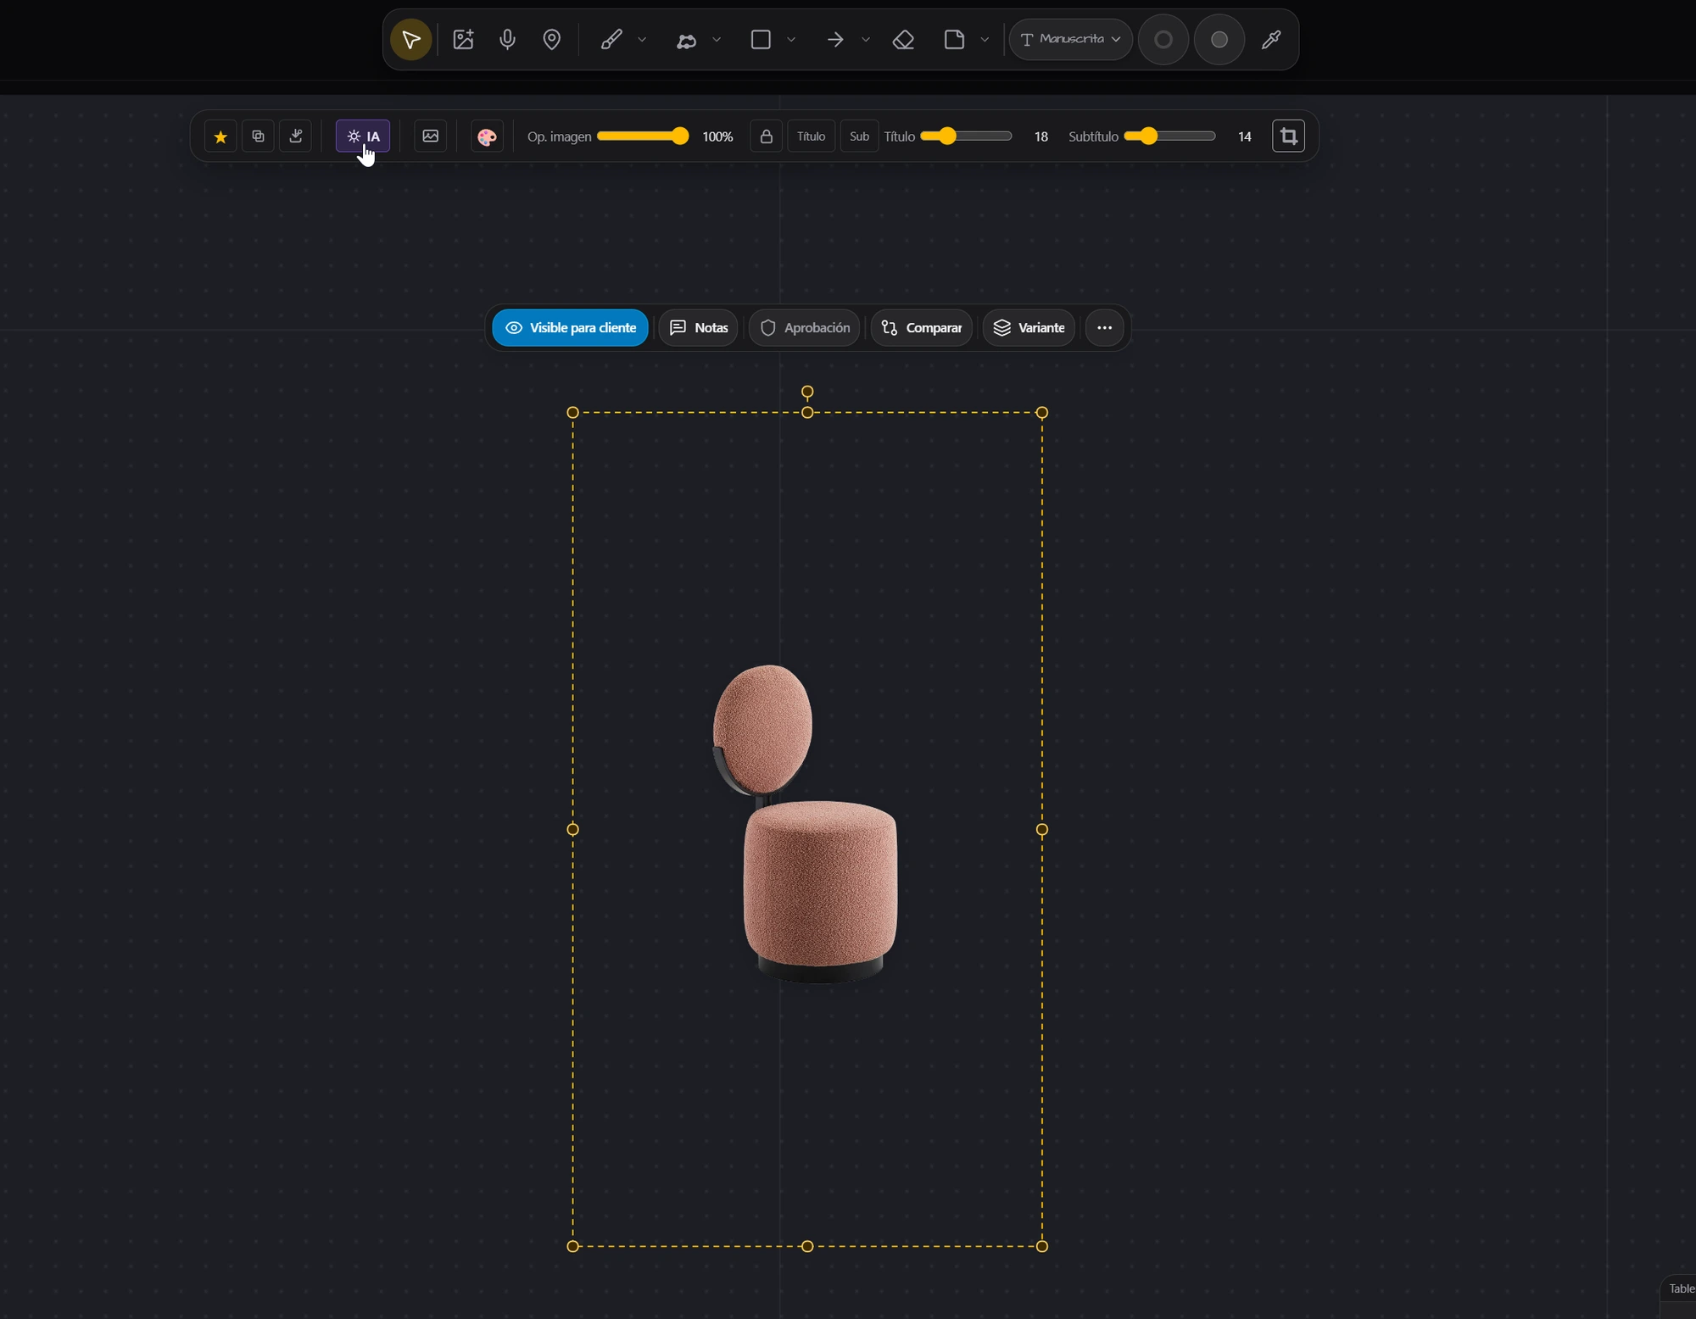Toggle the Sub button

coord(859,136)
